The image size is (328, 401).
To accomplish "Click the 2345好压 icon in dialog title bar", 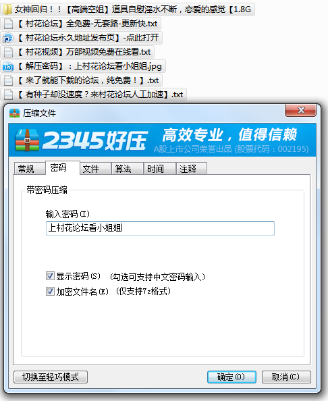I will coord(14,113).
